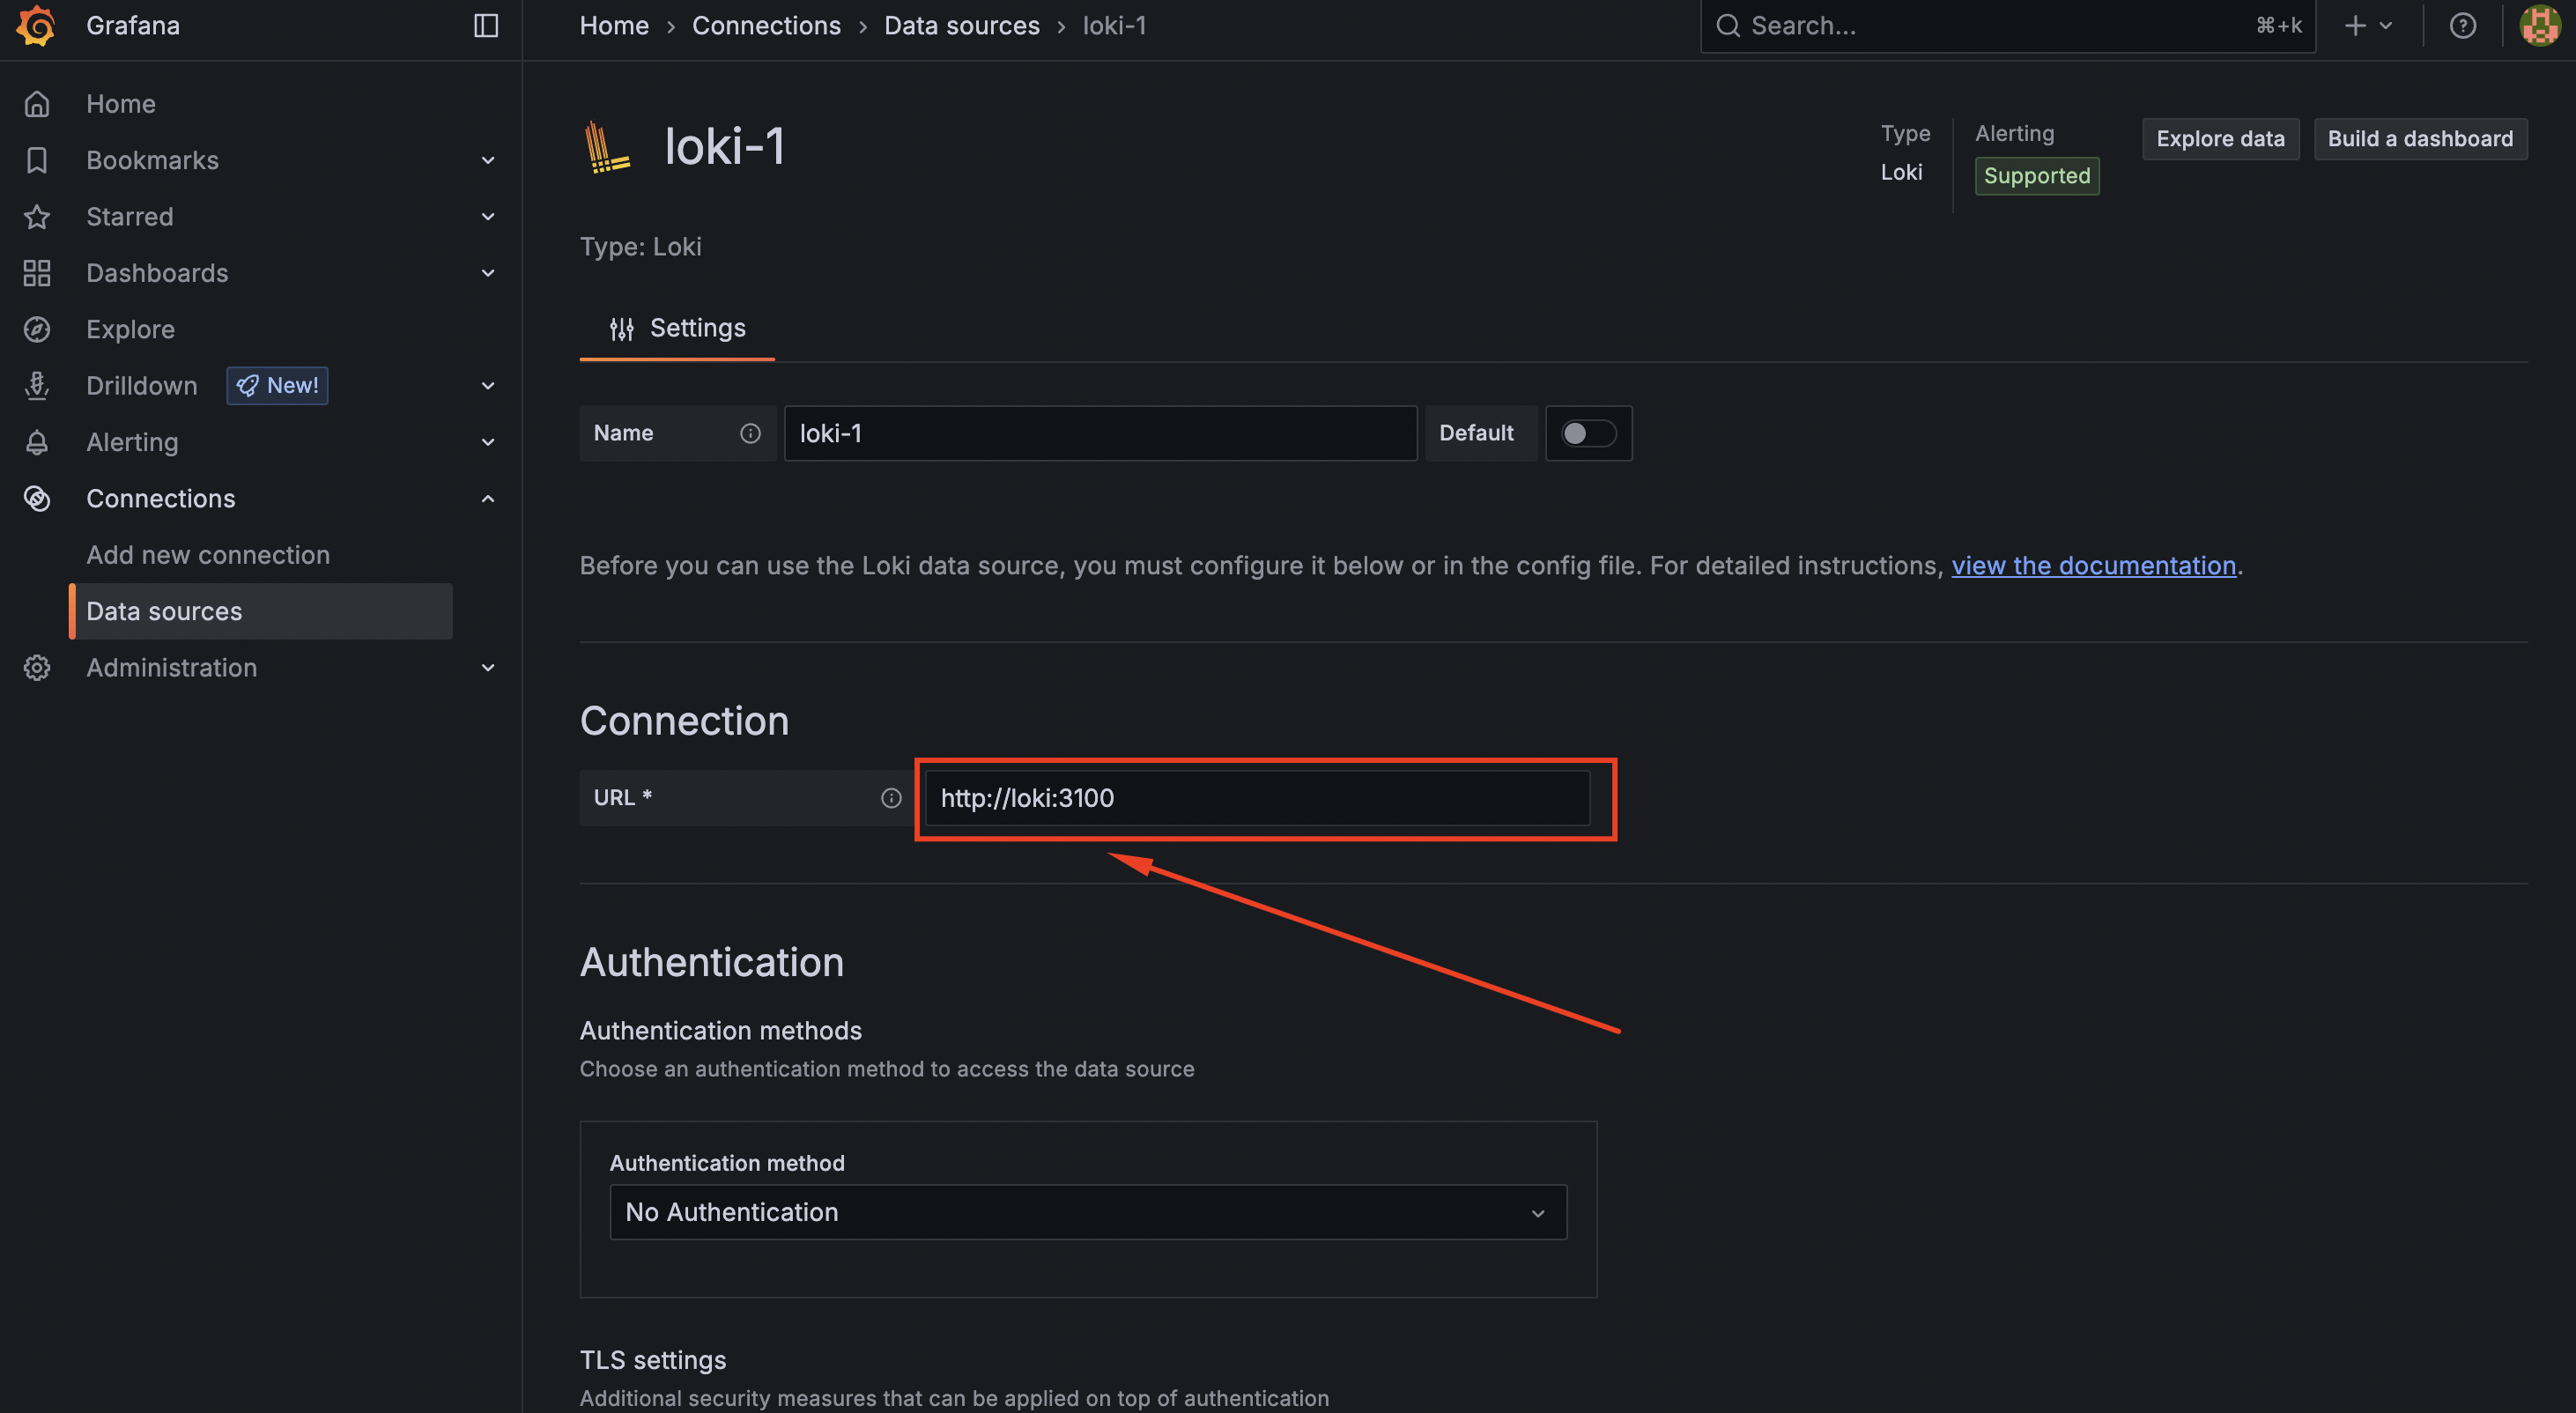Click the Home house icon in sidebar
The width and height of the screenshot is (2576, 1413).
pyautogui.click(x=37, y=104)
